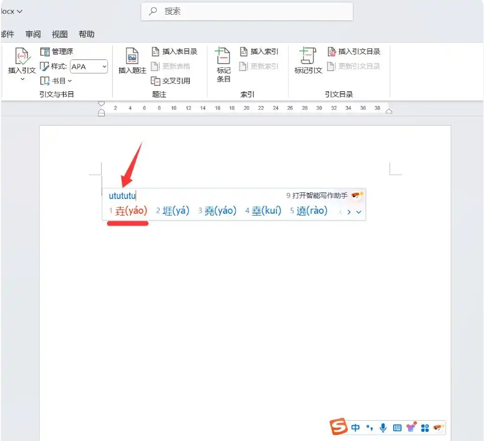The height and width of the screenshot is (441, 485).
Task: Click the Sogou voice input microphone
Action: [383, 428]
